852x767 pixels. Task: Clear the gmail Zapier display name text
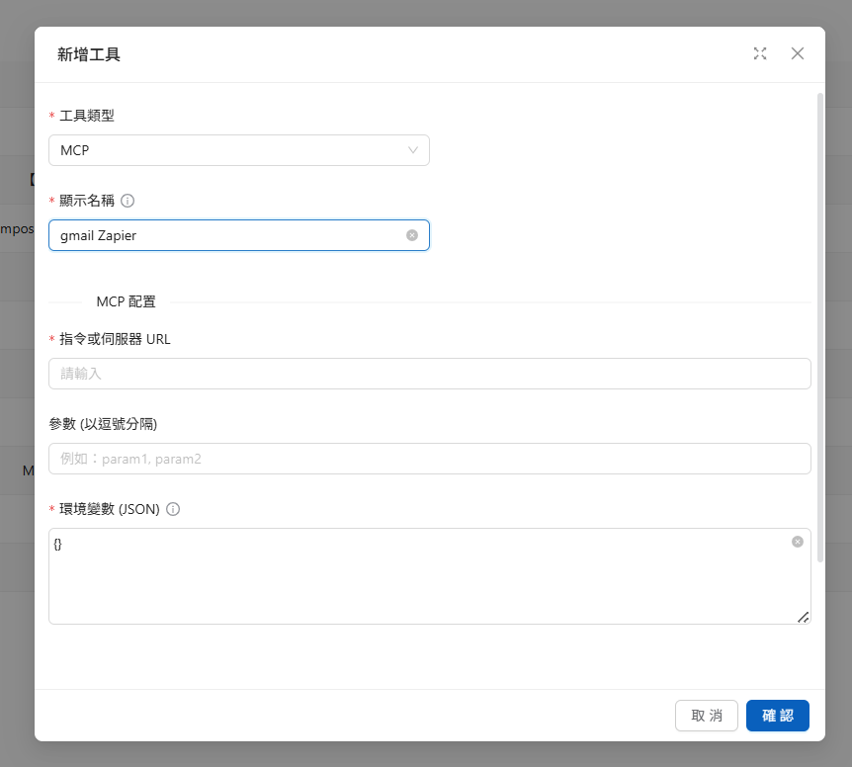(x=412, y=235)
